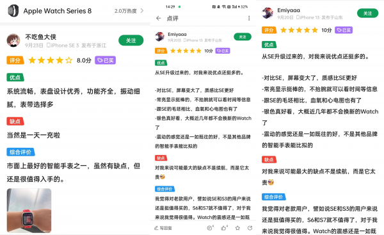Screen dimensions: 384x235
Task: Follow Emiyaaa in the right panel
Action: 367,13
